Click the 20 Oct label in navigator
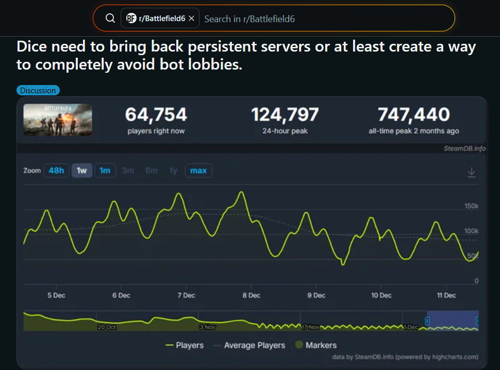Image resolution: width=500 pixels, height=370 pixels. pos(107,327)
